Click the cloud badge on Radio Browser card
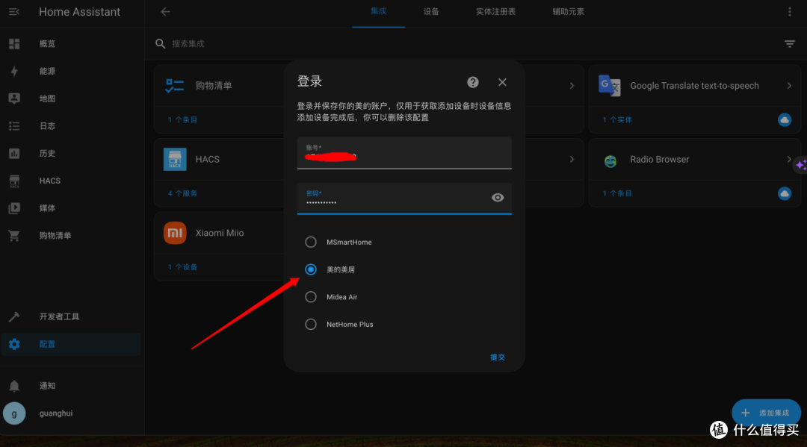 (x=785, y=194)
